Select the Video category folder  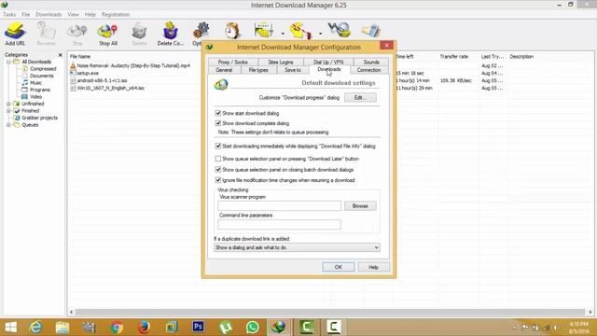(x=35, y=97)
